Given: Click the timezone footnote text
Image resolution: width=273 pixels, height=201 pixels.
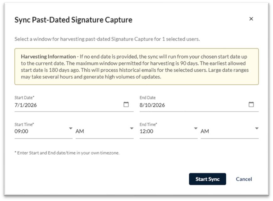Looking at the screenshot, I should coord(67,153).
